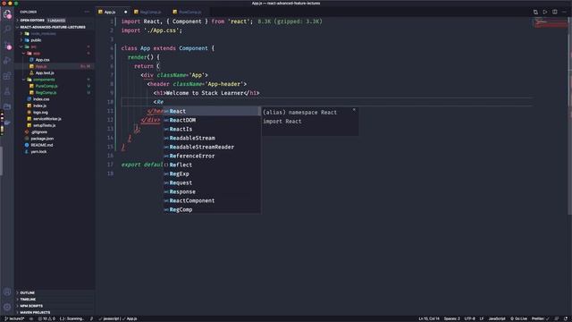Click the App.css file icon in explorer
This screenshot has width=572, height=322.
pyautogui.click(x=32, y=60)
